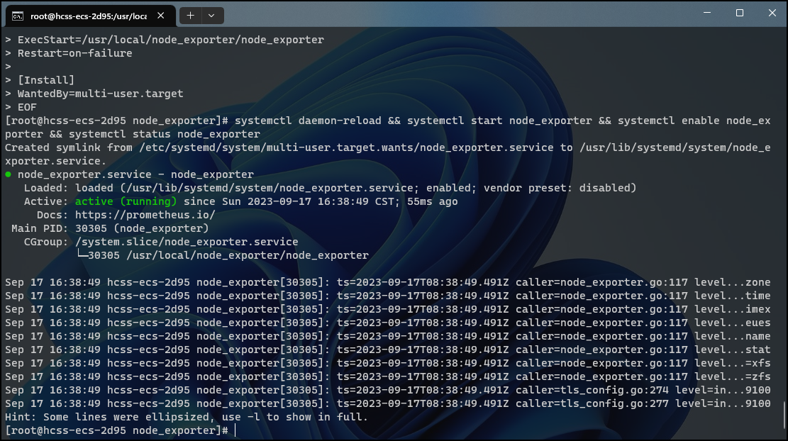The width and height of the screenshot is (788, 441).
Task: Expand the new tab profile dropdown
Action: click(211, 16)
